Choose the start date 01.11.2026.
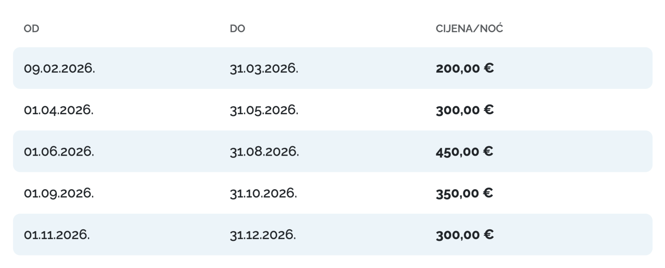This screenshot has height=268, width=665. tap(57, 235)
